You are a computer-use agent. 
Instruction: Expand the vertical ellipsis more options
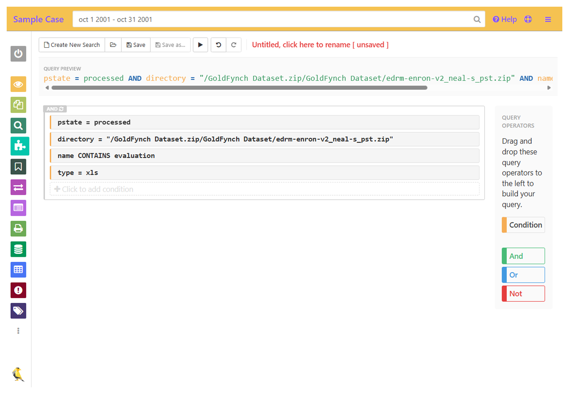point(18,331)
